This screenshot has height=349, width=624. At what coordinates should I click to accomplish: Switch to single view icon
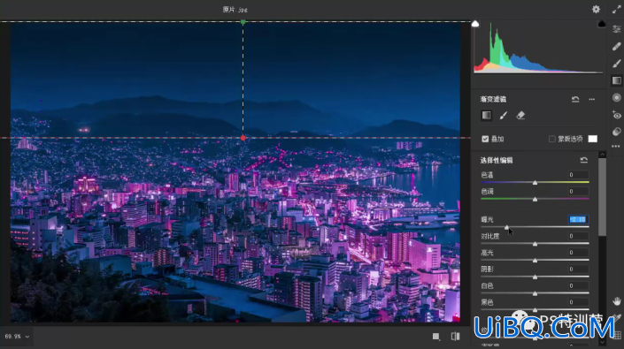coord(436,337)
